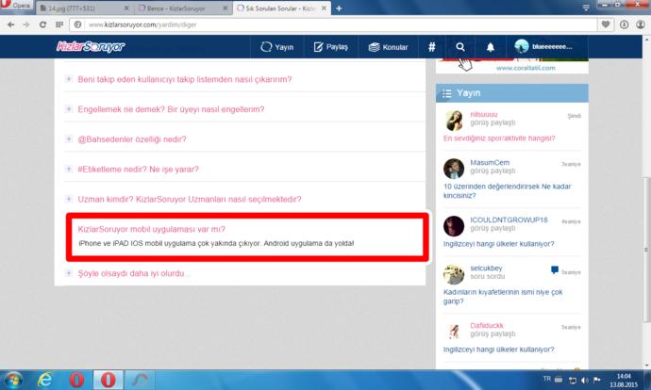The width and height of the screenshot is (651, 390).
Task: Open new tab with plus button
Action: [339, 8]
